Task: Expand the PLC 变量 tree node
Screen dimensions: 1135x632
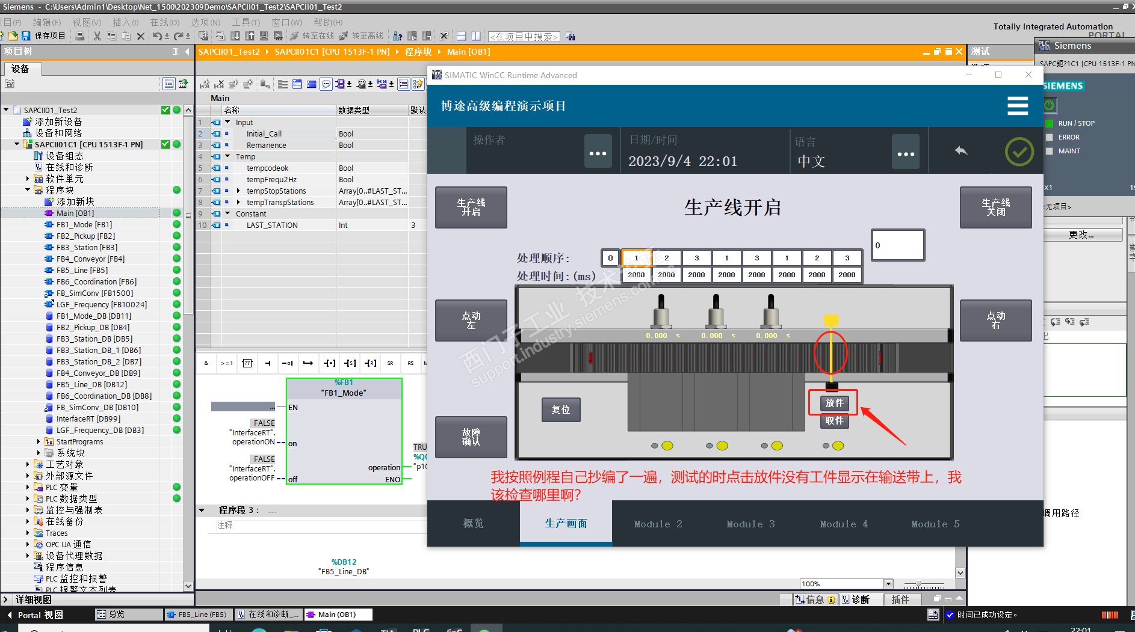Action: click(x=28, y=487)
